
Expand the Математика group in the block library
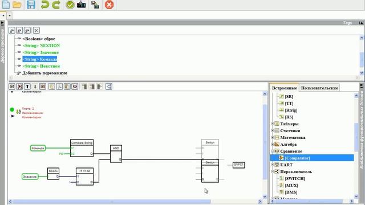tap(273, 138)
